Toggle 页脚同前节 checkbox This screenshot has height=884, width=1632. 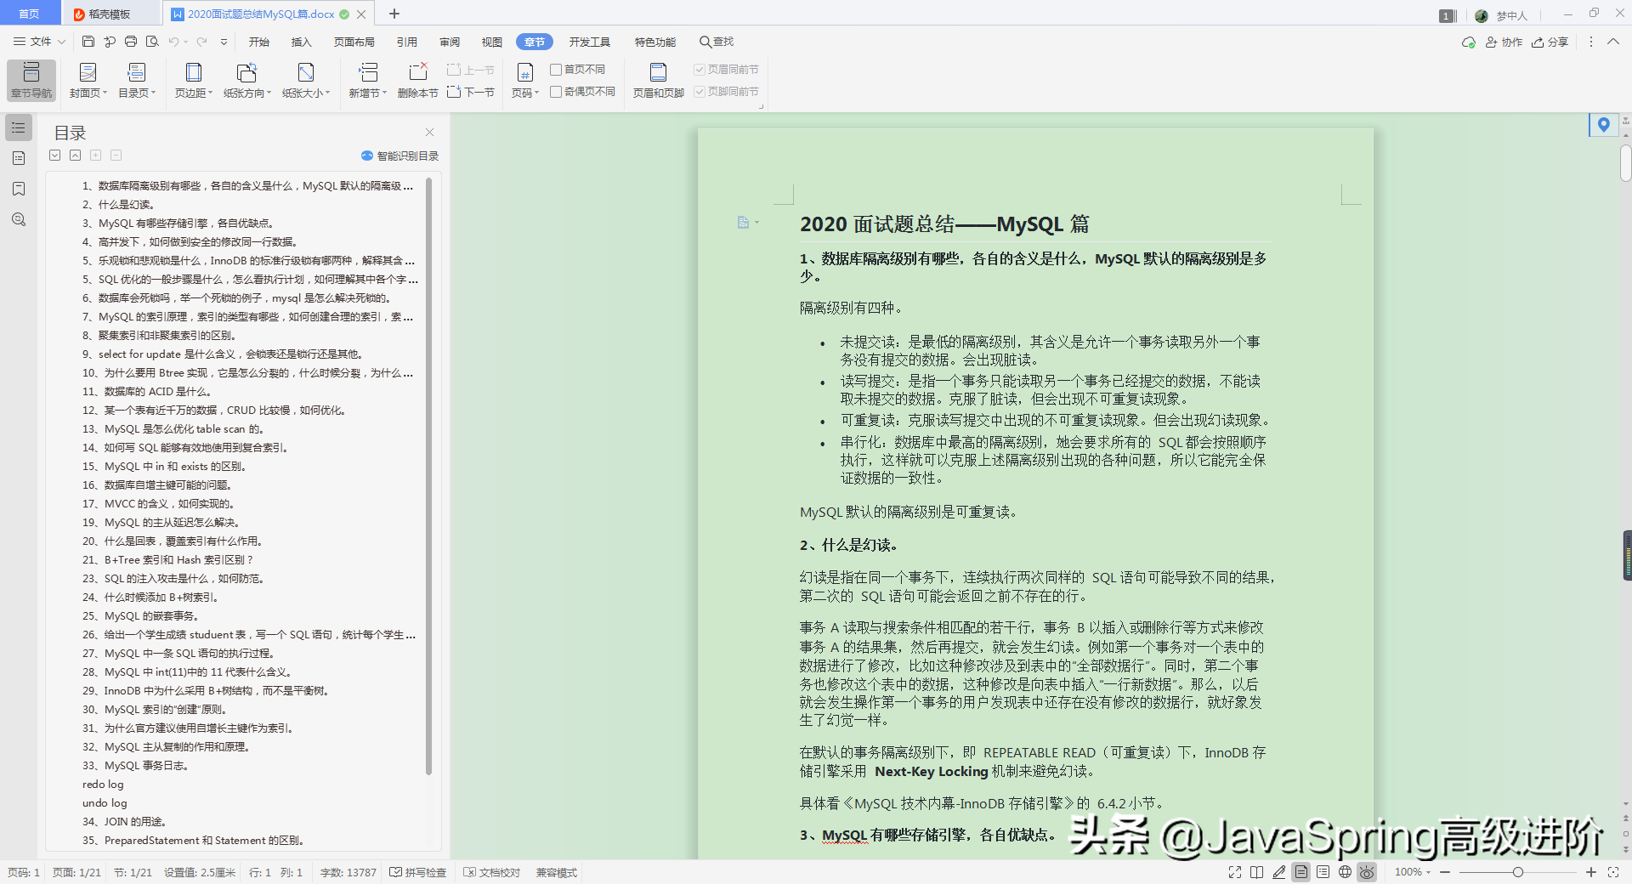(700, 92)
